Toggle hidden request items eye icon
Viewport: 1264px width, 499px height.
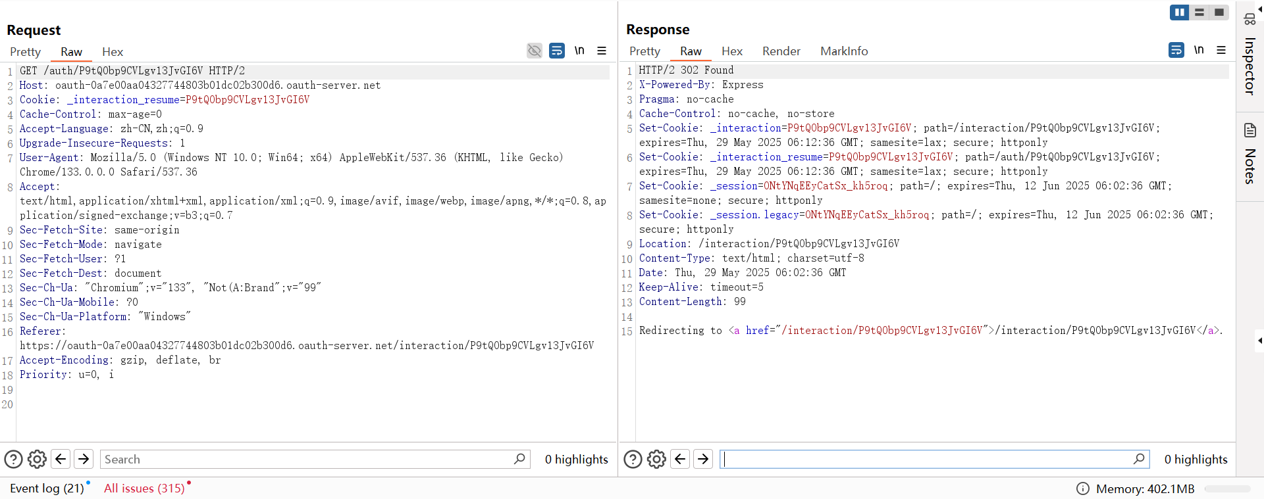[x=535, y=51]
